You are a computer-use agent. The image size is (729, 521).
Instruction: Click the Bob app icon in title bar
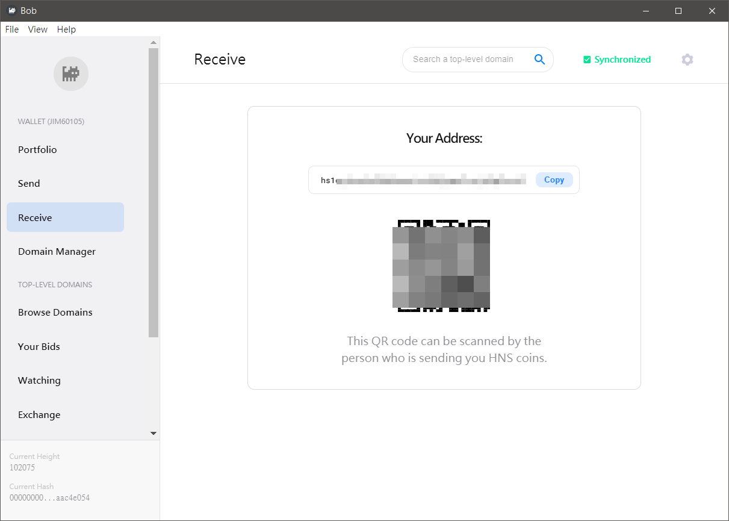(11, 11)
